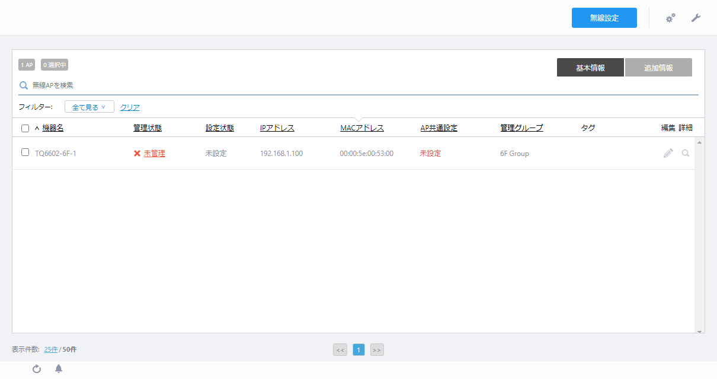Sort by 管理状態 column header
The height and width of the screenshot is (379, 717).
(148, 128)
